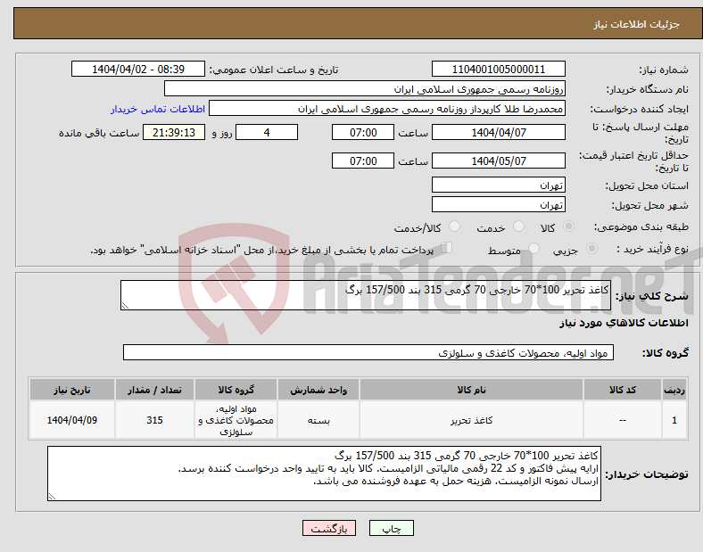Click the response deadline time 07:00 field
703x552 pixels.
(363, 132)
